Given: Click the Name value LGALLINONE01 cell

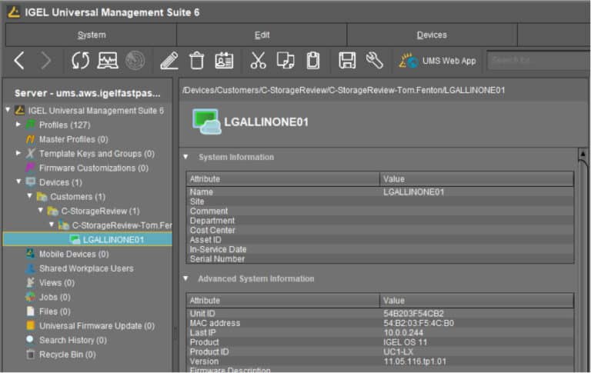Looking at the screenshot, I should [413, 191].
